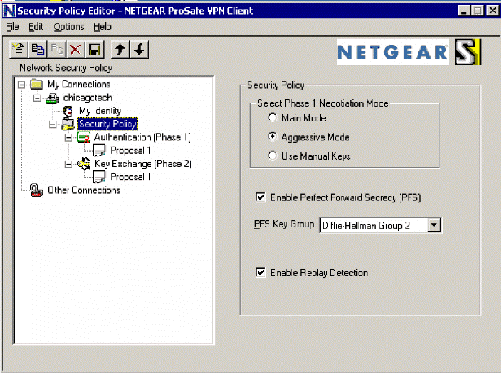Collapse the My Connections tree node

pyautogui.click(x=21, y=85)
